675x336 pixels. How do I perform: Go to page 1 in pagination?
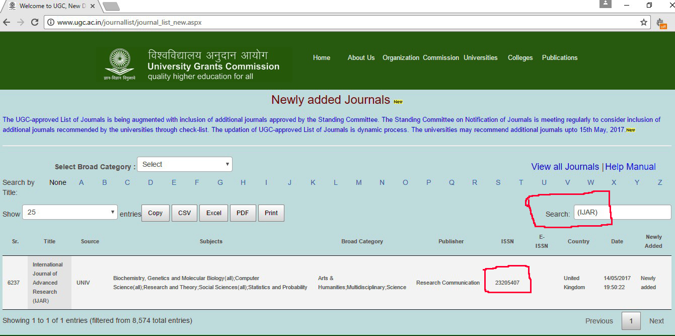point(631,321)
